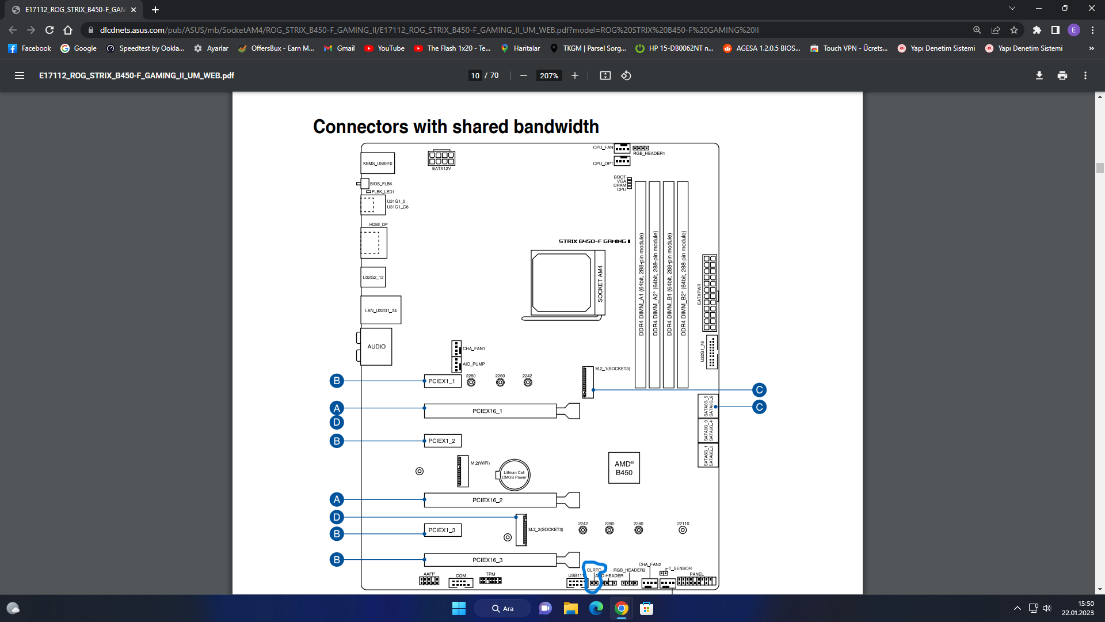Print the PDF document
Viewport: 1105px width, 622px height.
[x=1062, y=75]
